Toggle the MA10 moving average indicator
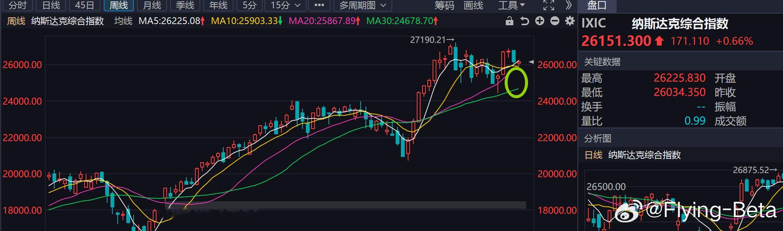783x231 pixels. [247, 21]
